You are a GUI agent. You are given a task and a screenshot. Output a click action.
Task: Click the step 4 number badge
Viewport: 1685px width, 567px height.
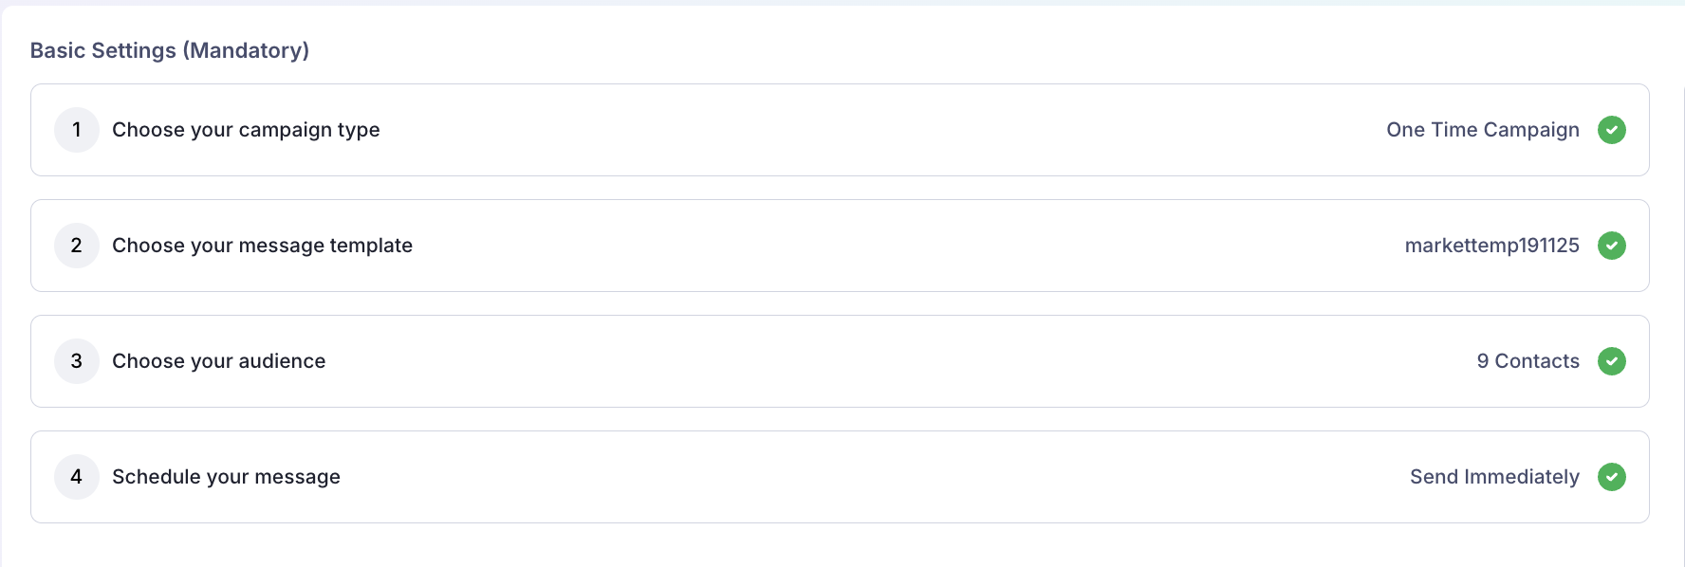[77, 477]
